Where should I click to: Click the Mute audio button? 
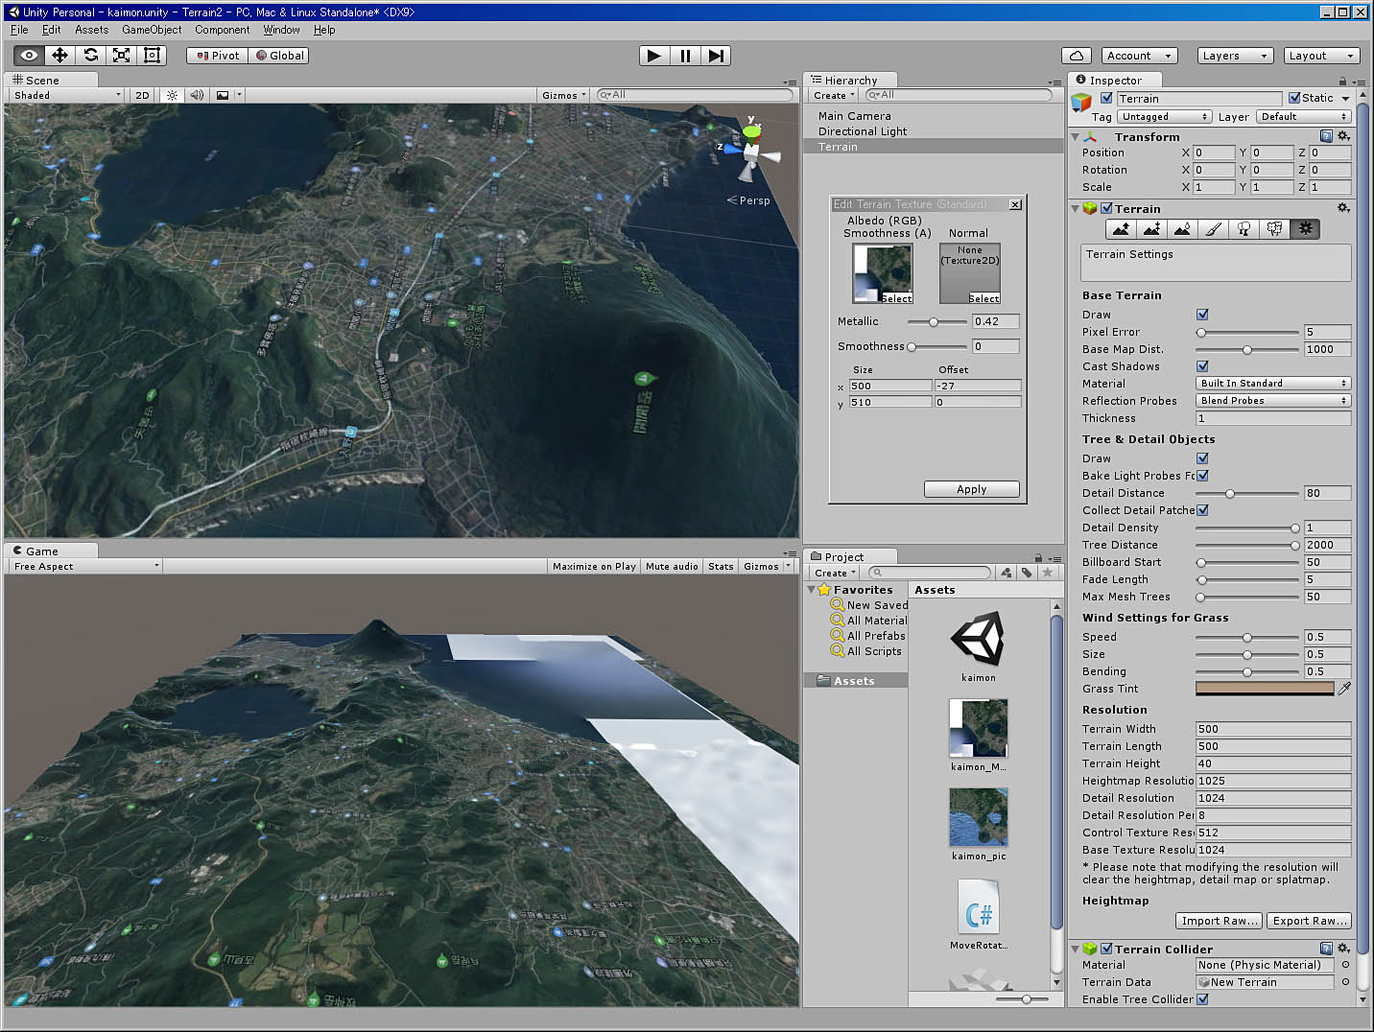672,567
